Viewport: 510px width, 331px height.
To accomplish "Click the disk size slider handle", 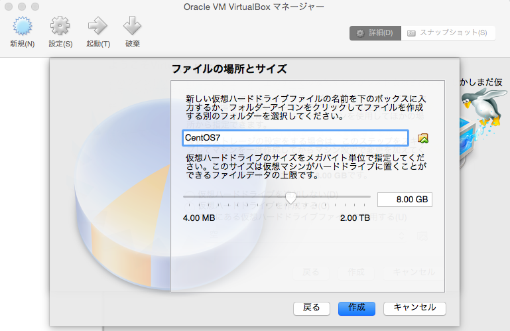I will point(290,198).
